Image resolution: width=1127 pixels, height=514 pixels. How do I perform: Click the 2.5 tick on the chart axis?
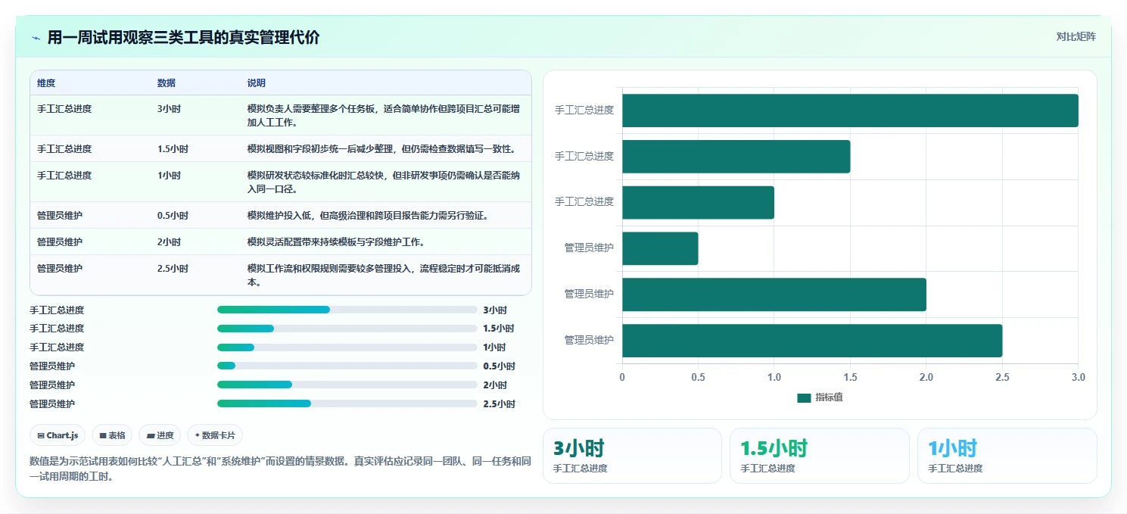point(1002,377)
